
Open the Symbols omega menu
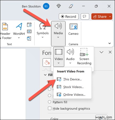[x=43, y=30]
